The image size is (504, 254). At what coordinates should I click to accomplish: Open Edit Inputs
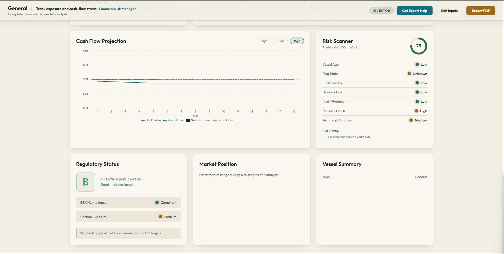coord(449,11)
